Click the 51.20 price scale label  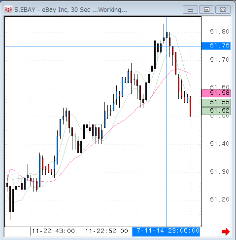point(220,200)
